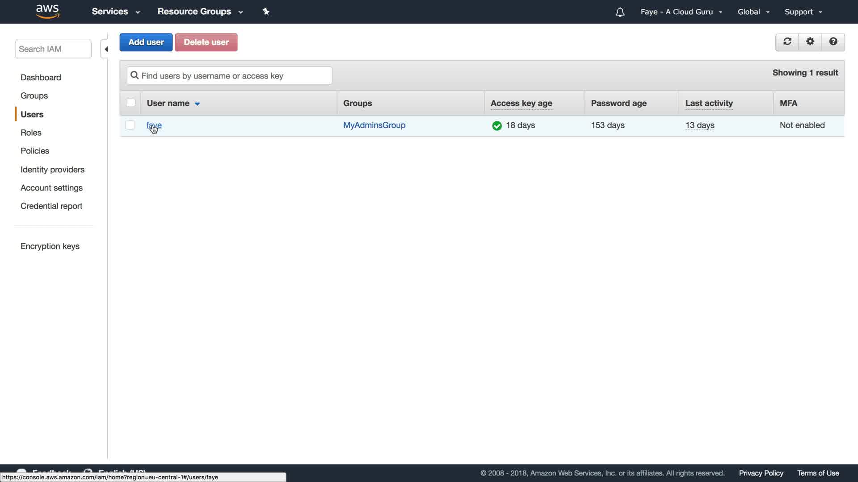Open the Faye - A Cloud Guru account menu

(x=681, y=12)
